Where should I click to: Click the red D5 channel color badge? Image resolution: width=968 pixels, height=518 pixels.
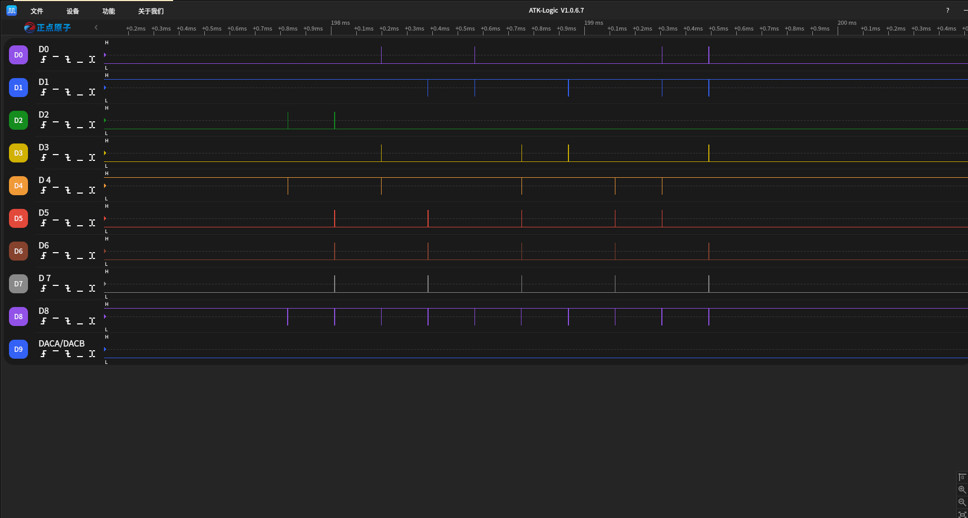[x=18, y=218]
